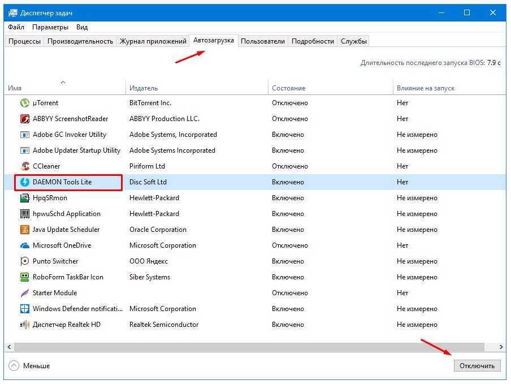Click the µTorrent icon in startup list
The width and height of the screenshot is (511, 384).
click(25, 103)
